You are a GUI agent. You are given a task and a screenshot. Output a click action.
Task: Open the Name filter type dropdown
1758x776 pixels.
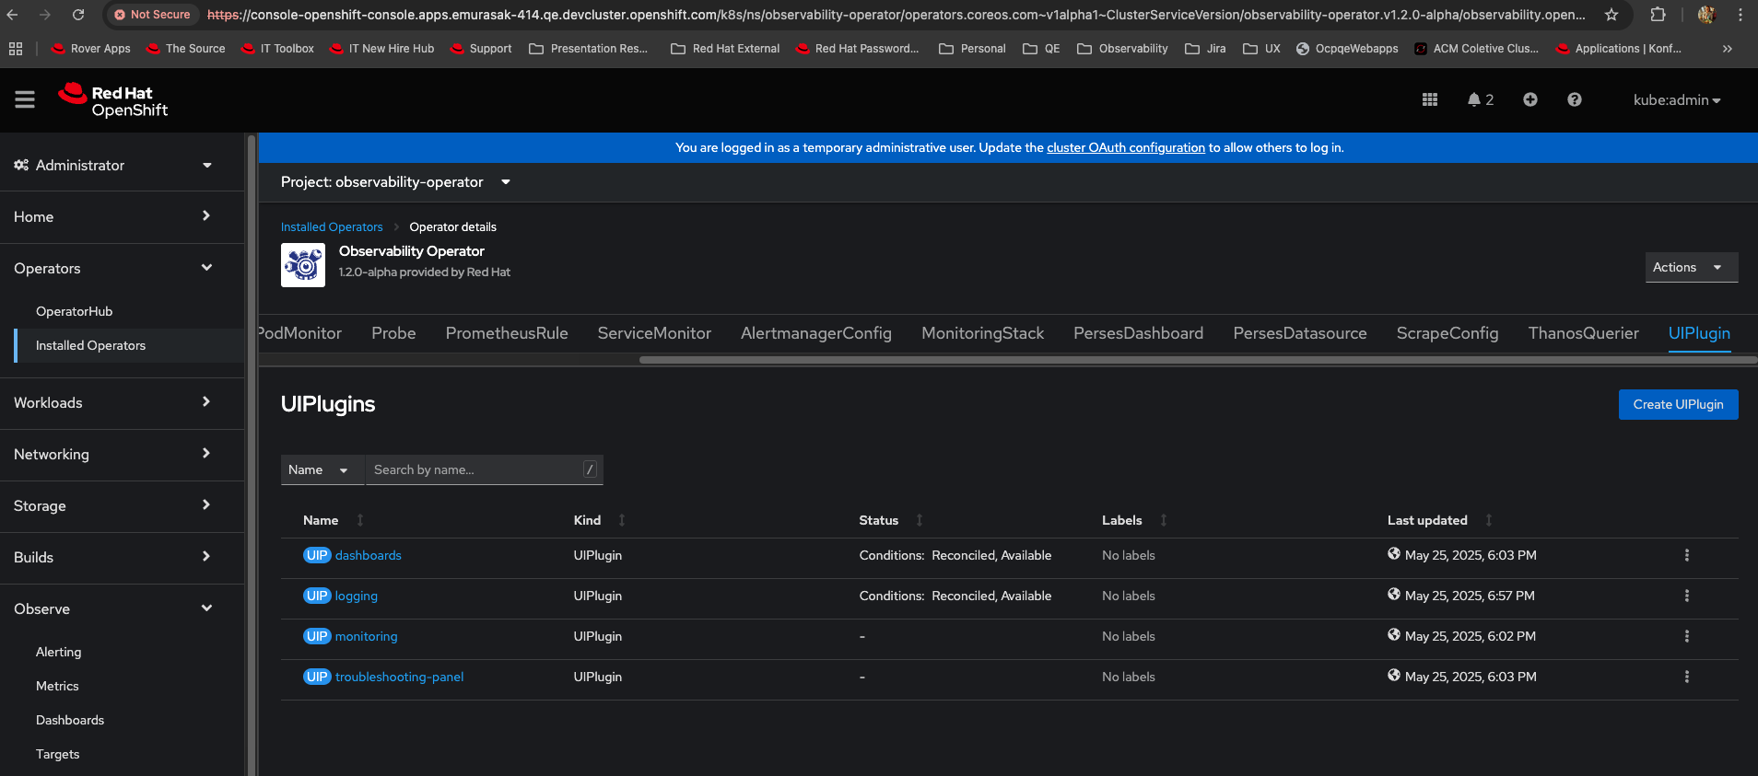[318, 469]
